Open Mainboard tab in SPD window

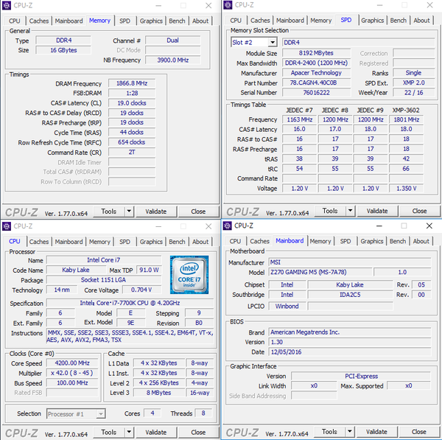(x=290, y=21)
